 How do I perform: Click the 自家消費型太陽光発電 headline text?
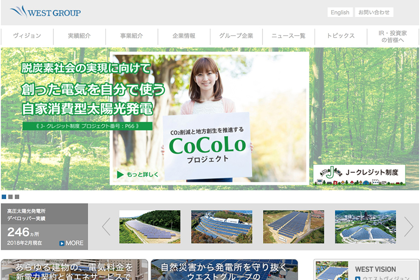[x=87, y=108]
